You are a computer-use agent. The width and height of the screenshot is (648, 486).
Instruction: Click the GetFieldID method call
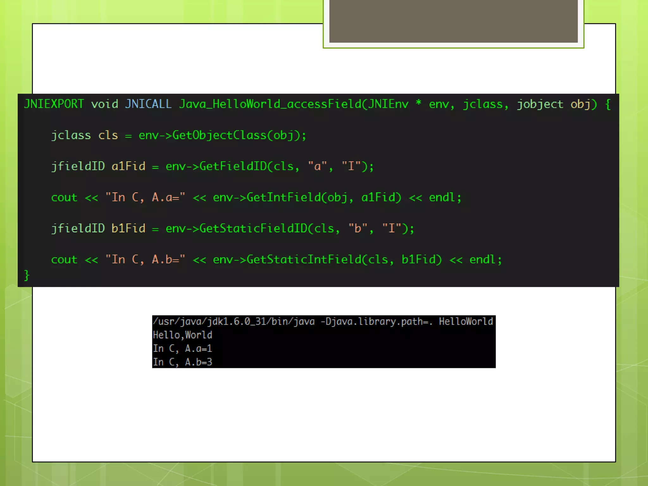233,166
